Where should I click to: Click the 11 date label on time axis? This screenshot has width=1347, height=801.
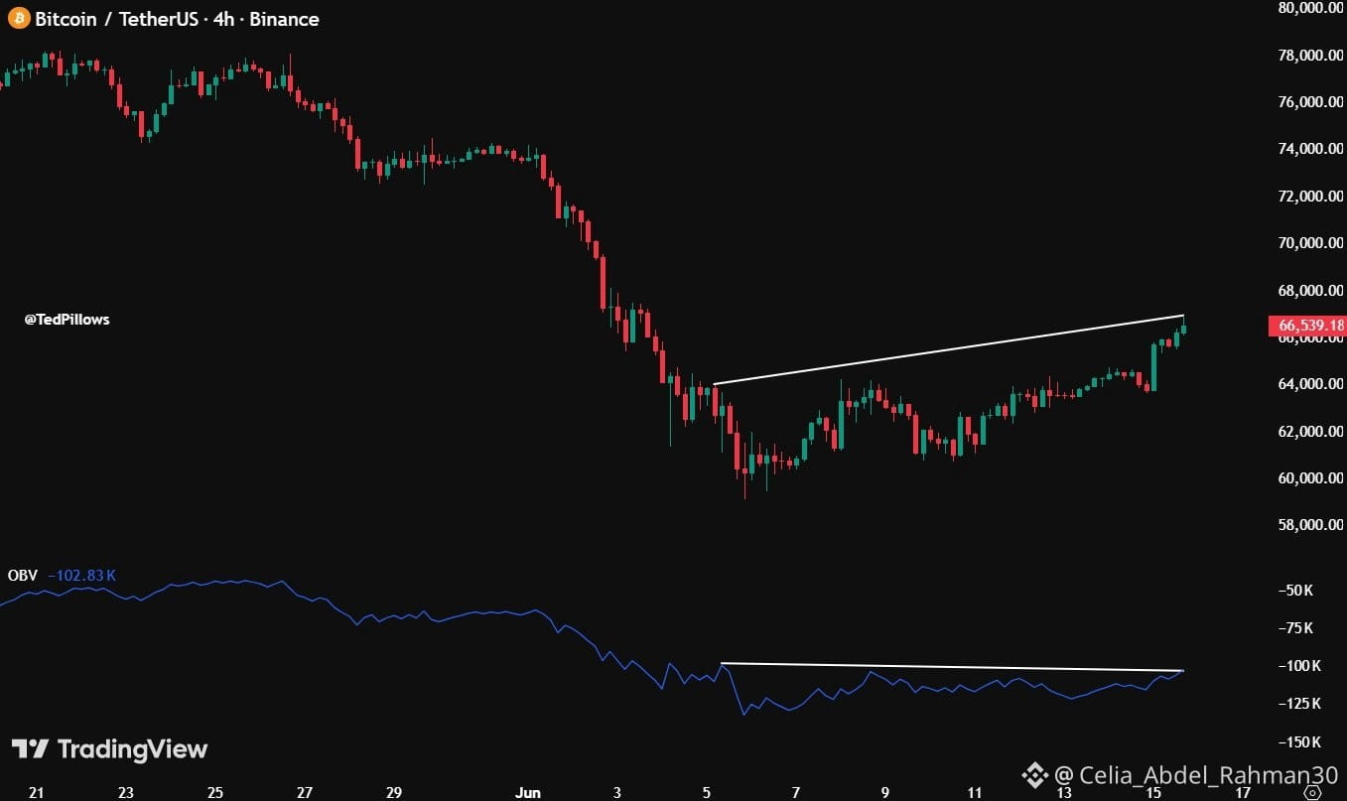pyautogui.click(x=975, y=792)
